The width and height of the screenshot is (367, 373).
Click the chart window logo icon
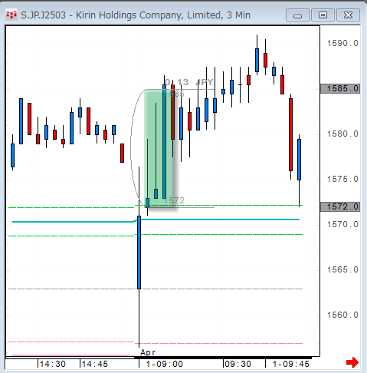(x=11, y=15)
